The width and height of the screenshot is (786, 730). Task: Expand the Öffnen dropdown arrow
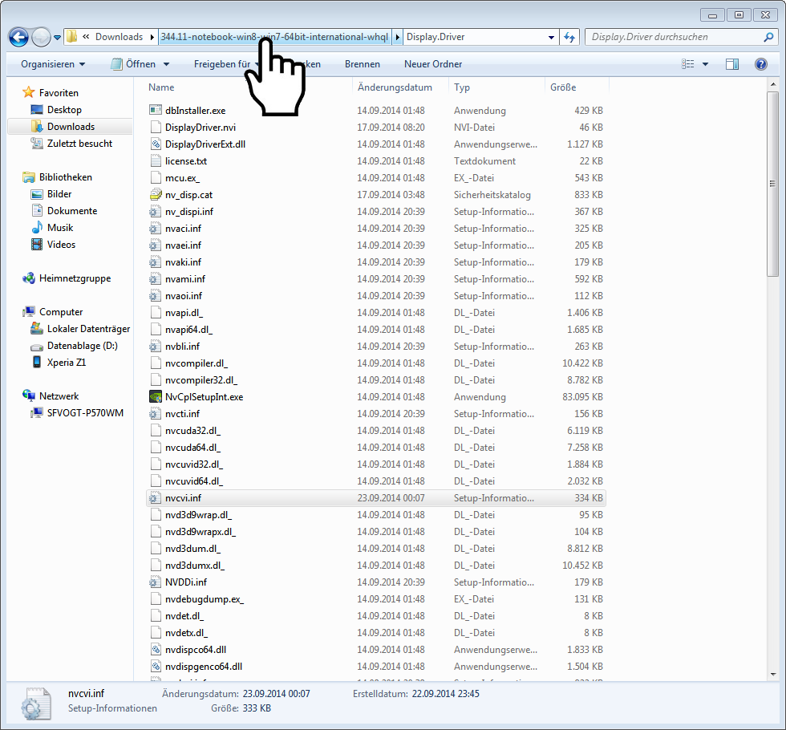pyautogui.click(x=167, y=64)
